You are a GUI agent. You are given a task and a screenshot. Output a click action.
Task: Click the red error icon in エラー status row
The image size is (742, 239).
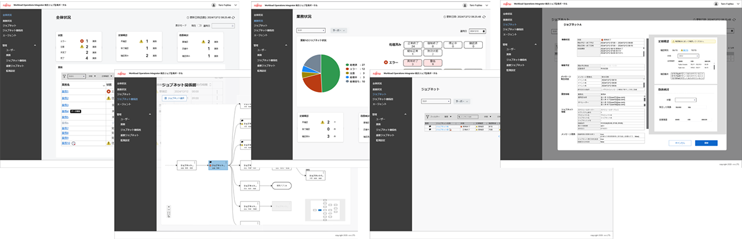tap(82, 41)
